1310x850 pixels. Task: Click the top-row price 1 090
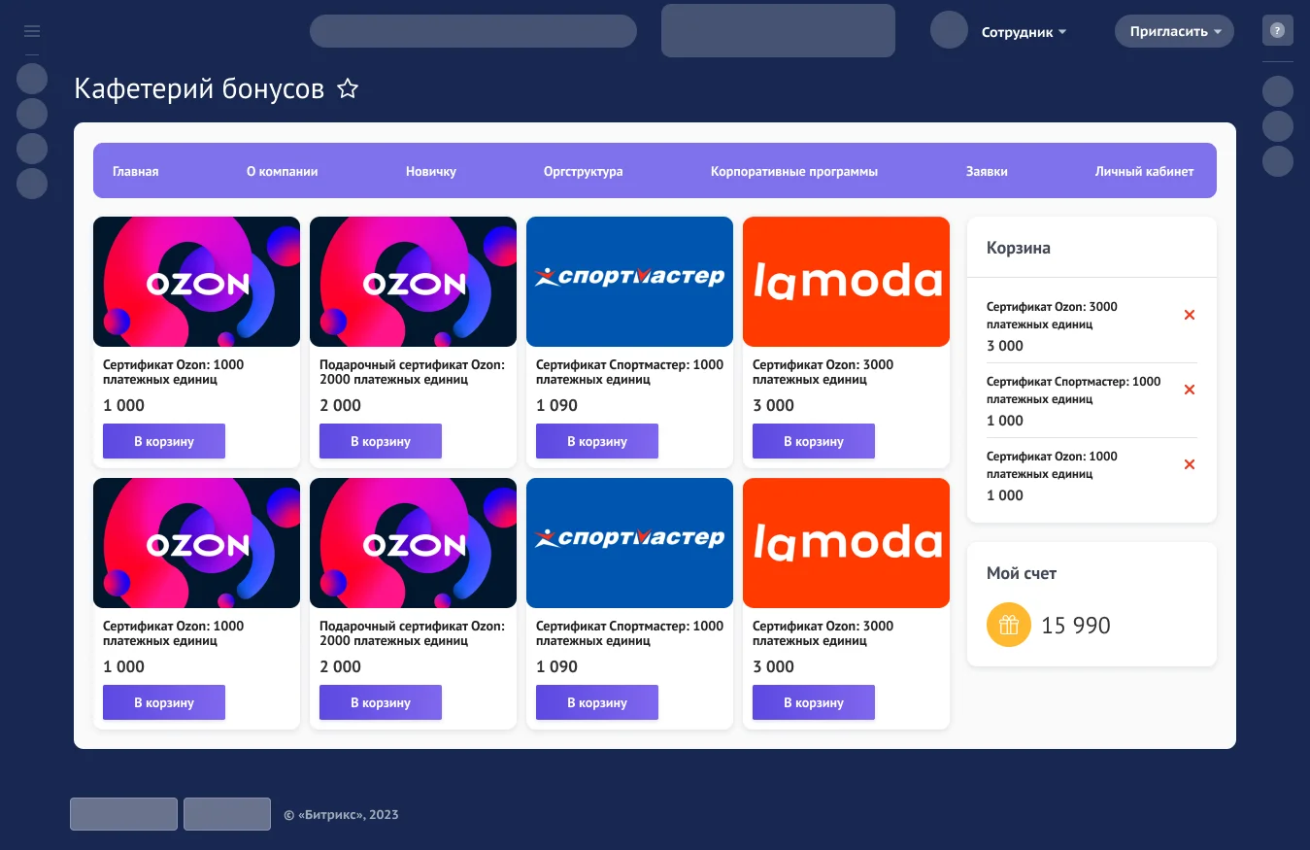pos(556,405)
